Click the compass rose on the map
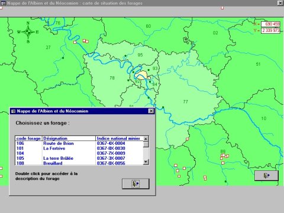Viewport: 284px width, 213px height. pos(28,32)
